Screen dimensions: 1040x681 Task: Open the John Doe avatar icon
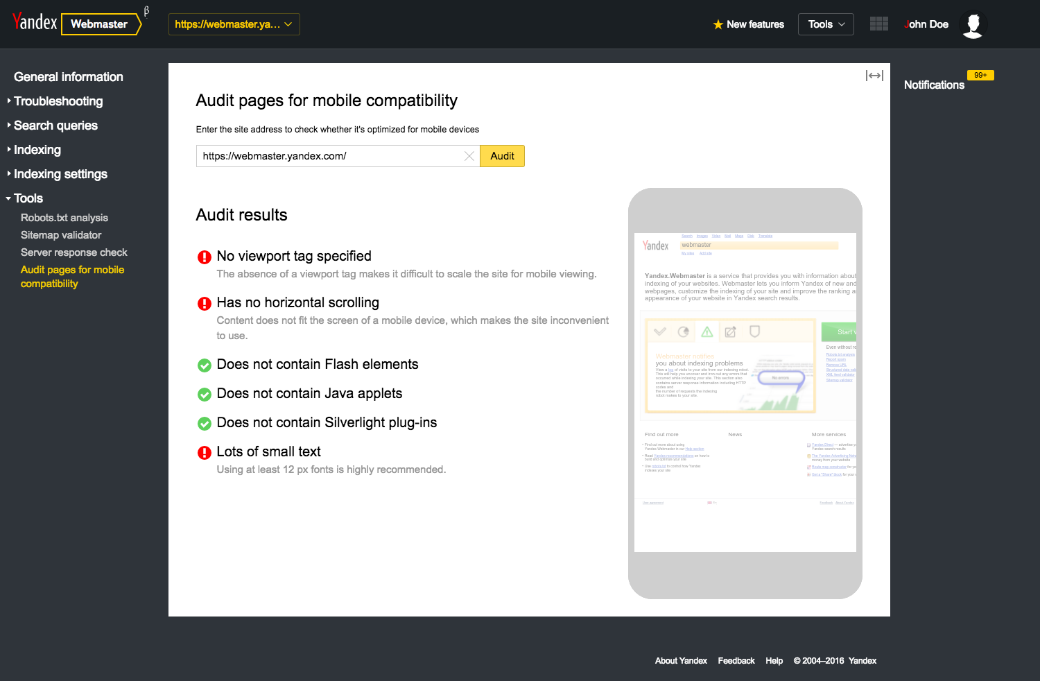(x=973, y=24)
